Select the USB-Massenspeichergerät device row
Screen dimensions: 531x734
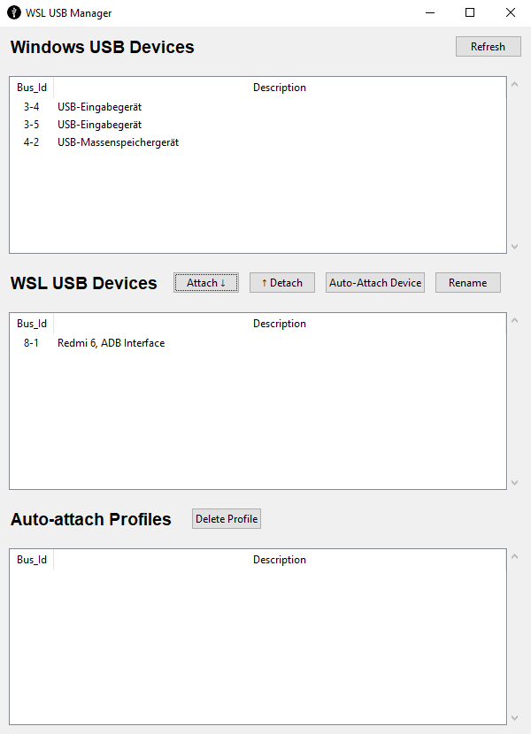258,142
